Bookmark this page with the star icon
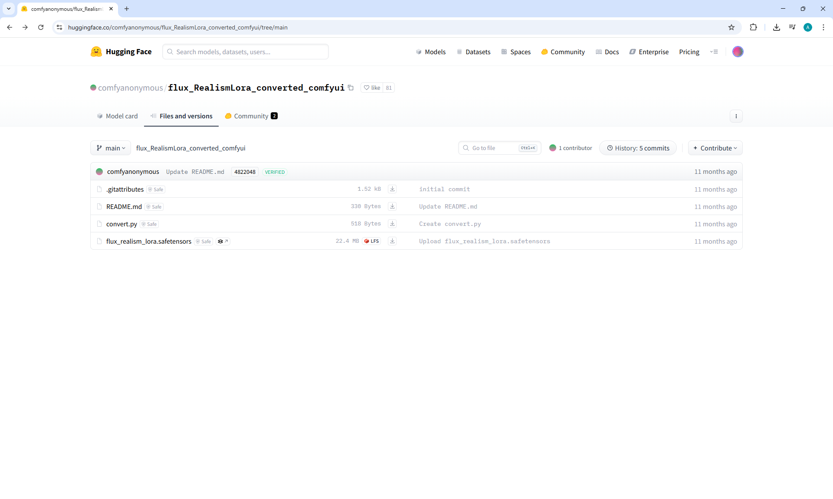Screen dimensions: 833x499 tap(731, 27)
